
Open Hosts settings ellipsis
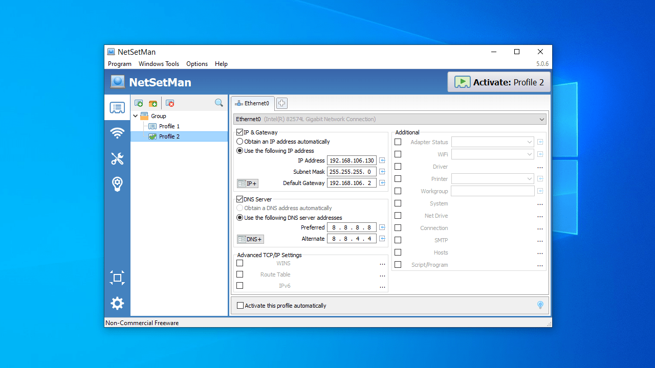pos(540,254)
